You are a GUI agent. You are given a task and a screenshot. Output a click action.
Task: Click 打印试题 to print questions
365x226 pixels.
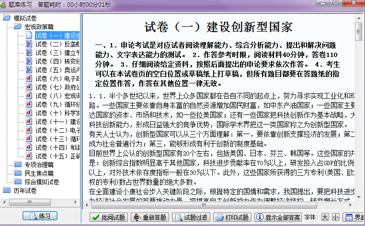click(232, 217)
